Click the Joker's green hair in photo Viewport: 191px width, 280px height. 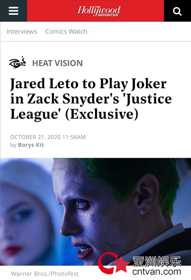(x=129, y=175)
